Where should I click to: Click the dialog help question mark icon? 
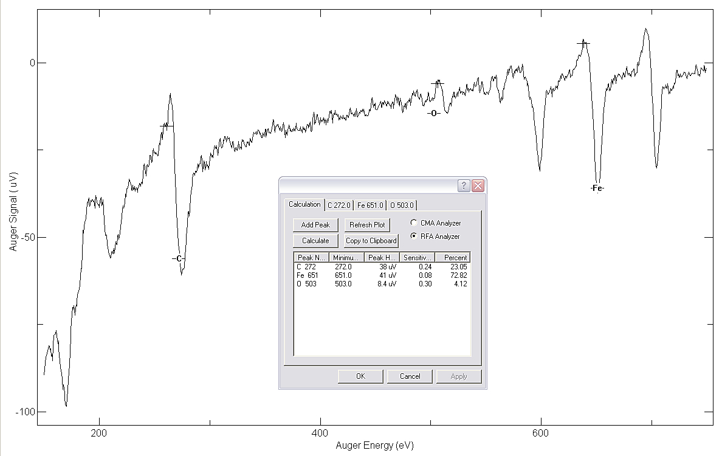pyautogui.click(x=464, y=186)
